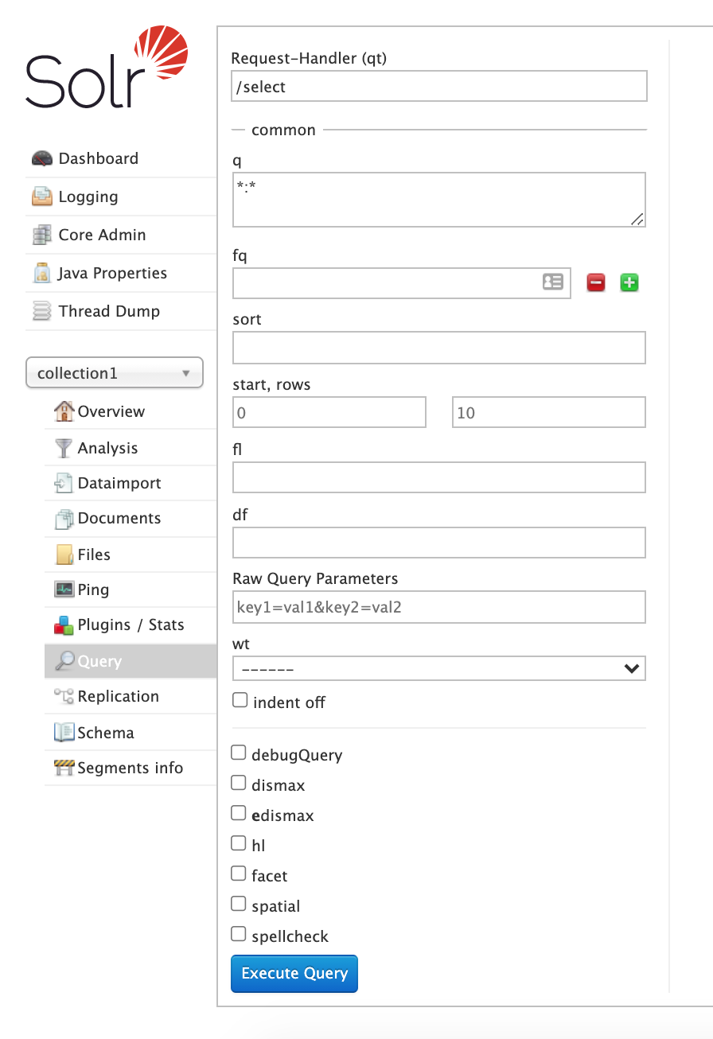This screenshot has height=1039, width=713.
Task: Click the fl field list input
Action: tap(439, 477)
